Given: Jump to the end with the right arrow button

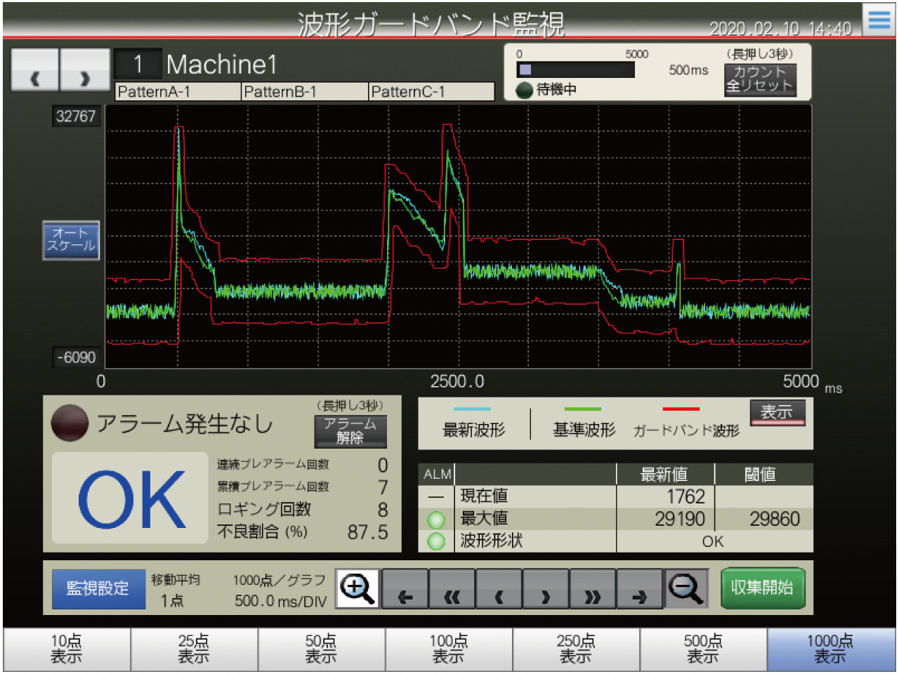Looking at the screenshot, I should coord(639,589).
